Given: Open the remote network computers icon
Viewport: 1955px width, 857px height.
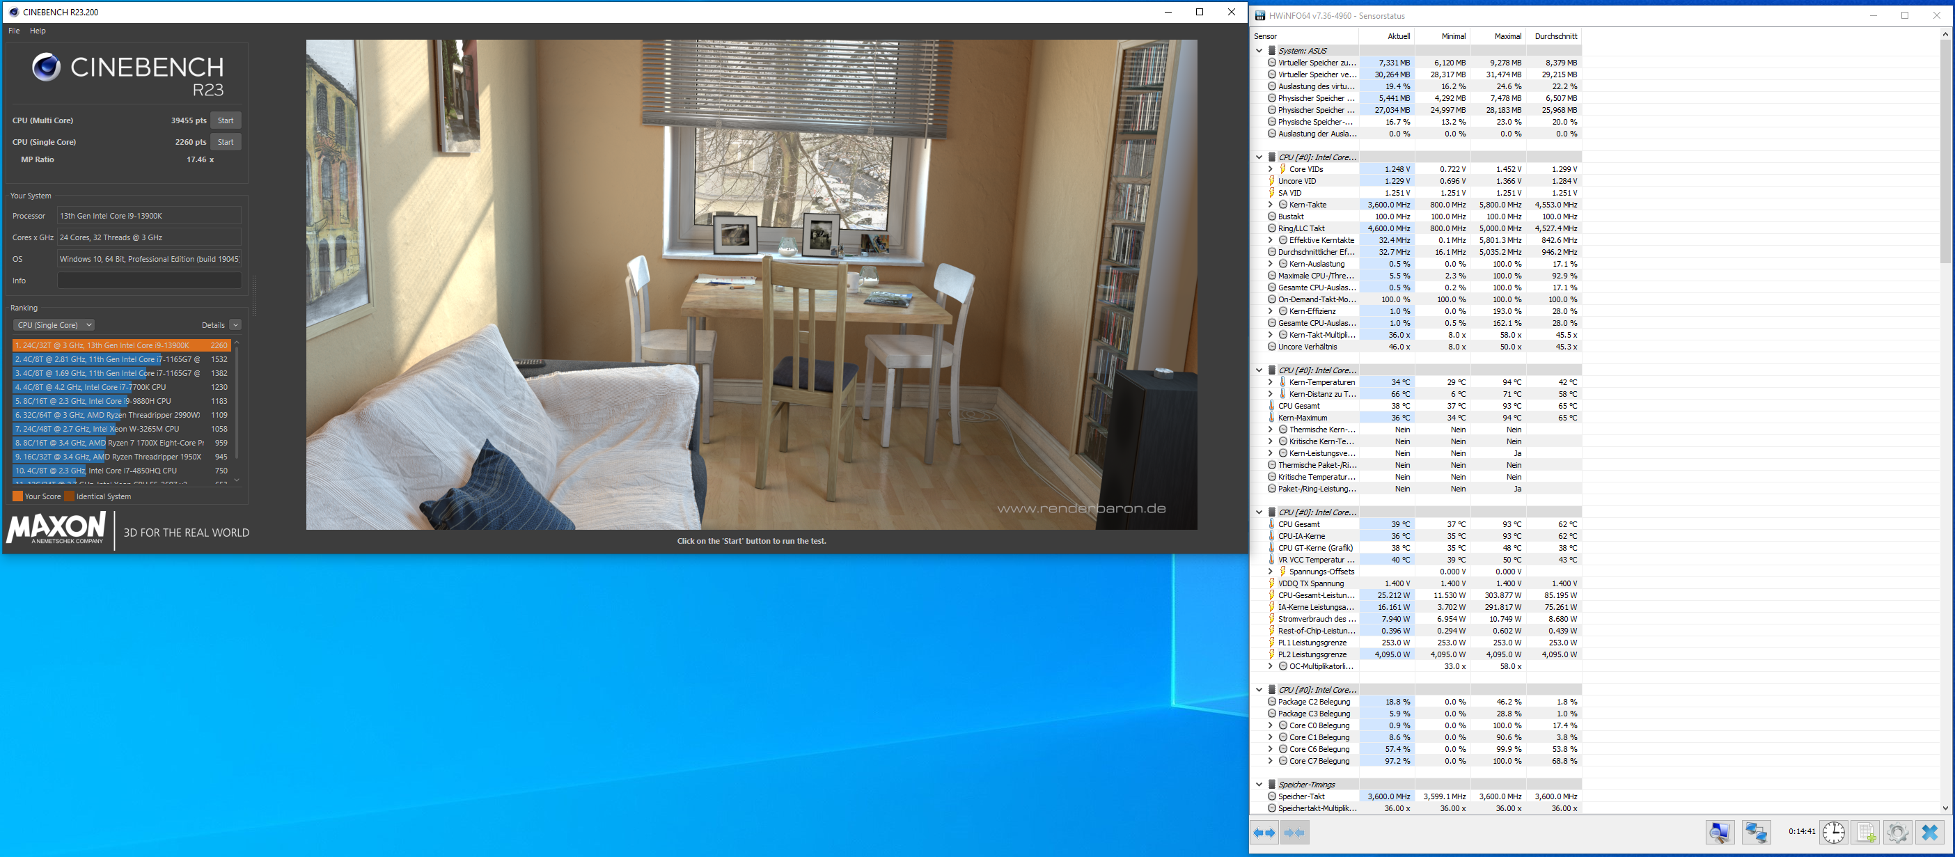Looking at the screenshot, I should click(x=1756, y=833).
